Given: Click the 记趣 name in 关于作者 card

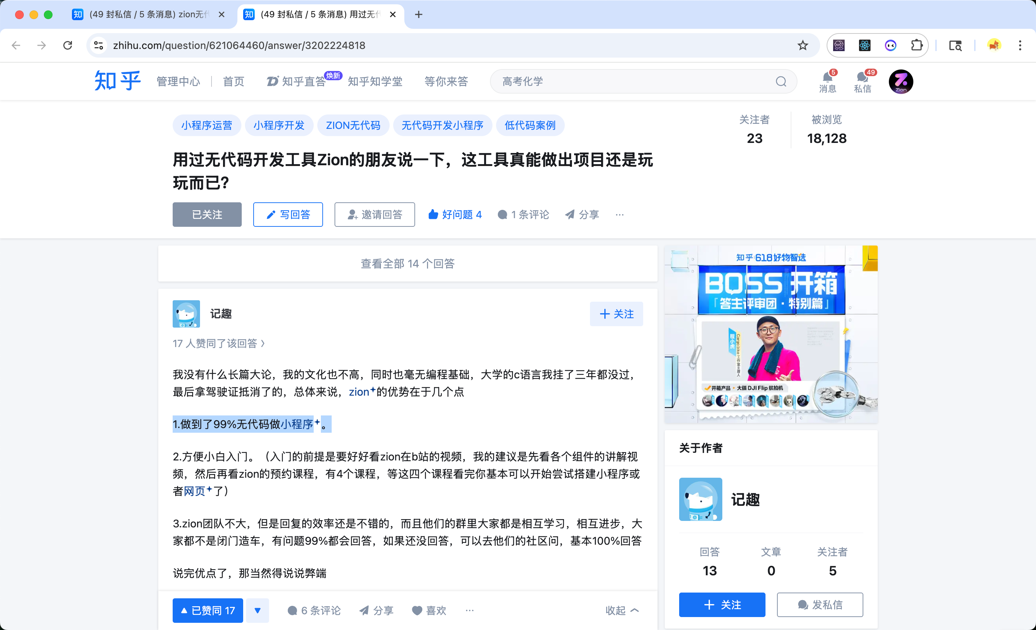Looking at the screenshot, I should (x=745, y=500).
